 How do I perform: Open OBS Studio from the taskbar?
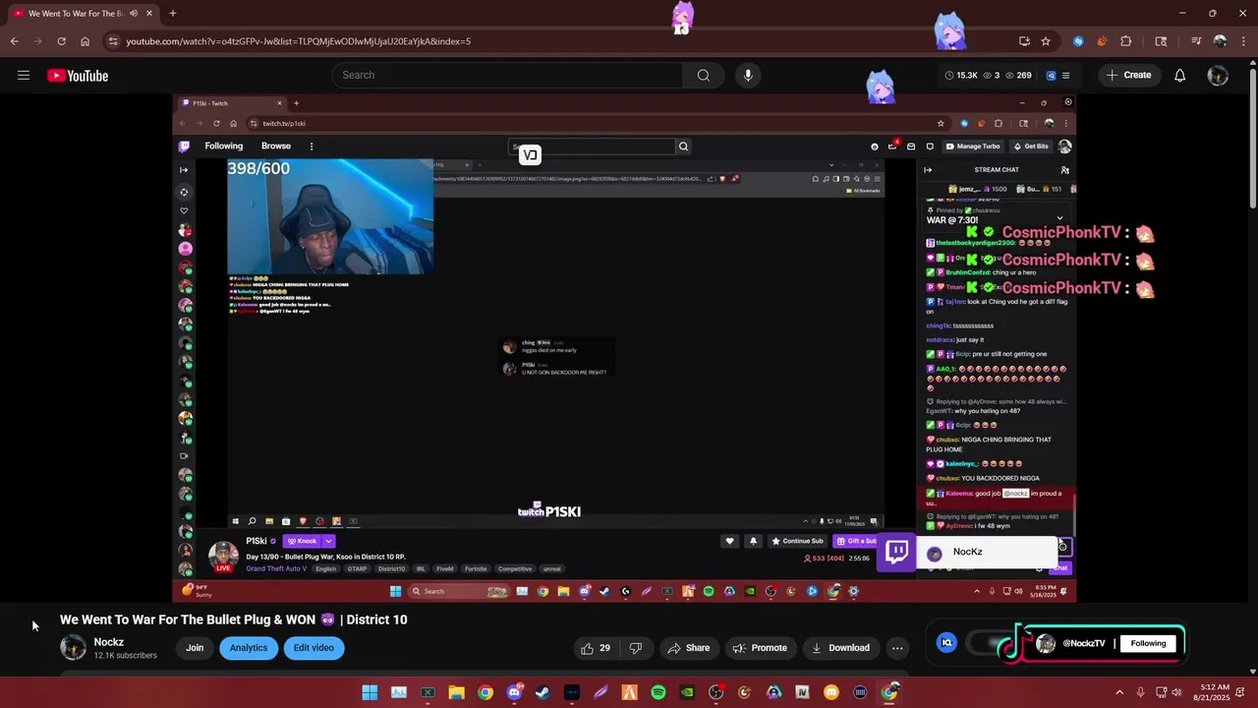point(716,692)
